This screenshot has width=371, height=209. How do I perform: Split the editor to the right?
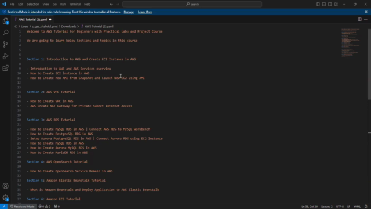359,19
